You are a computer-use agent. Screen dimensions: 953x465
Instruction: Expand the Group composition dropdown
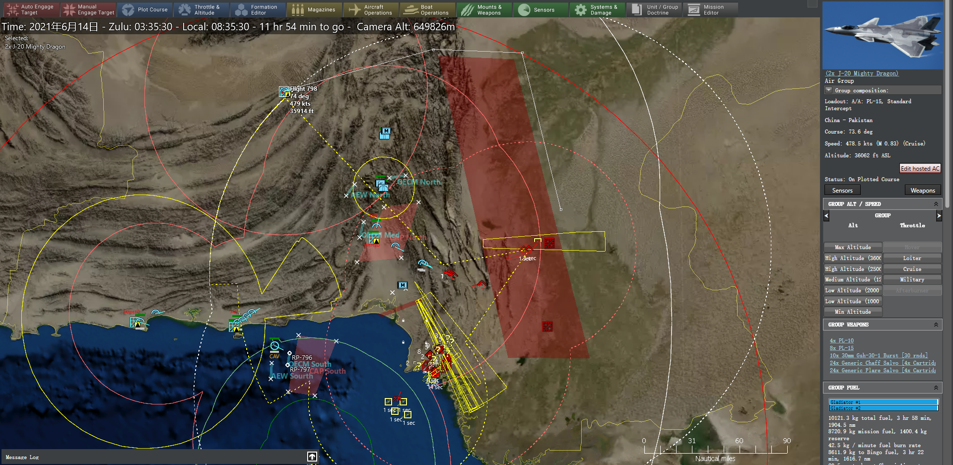828,90
